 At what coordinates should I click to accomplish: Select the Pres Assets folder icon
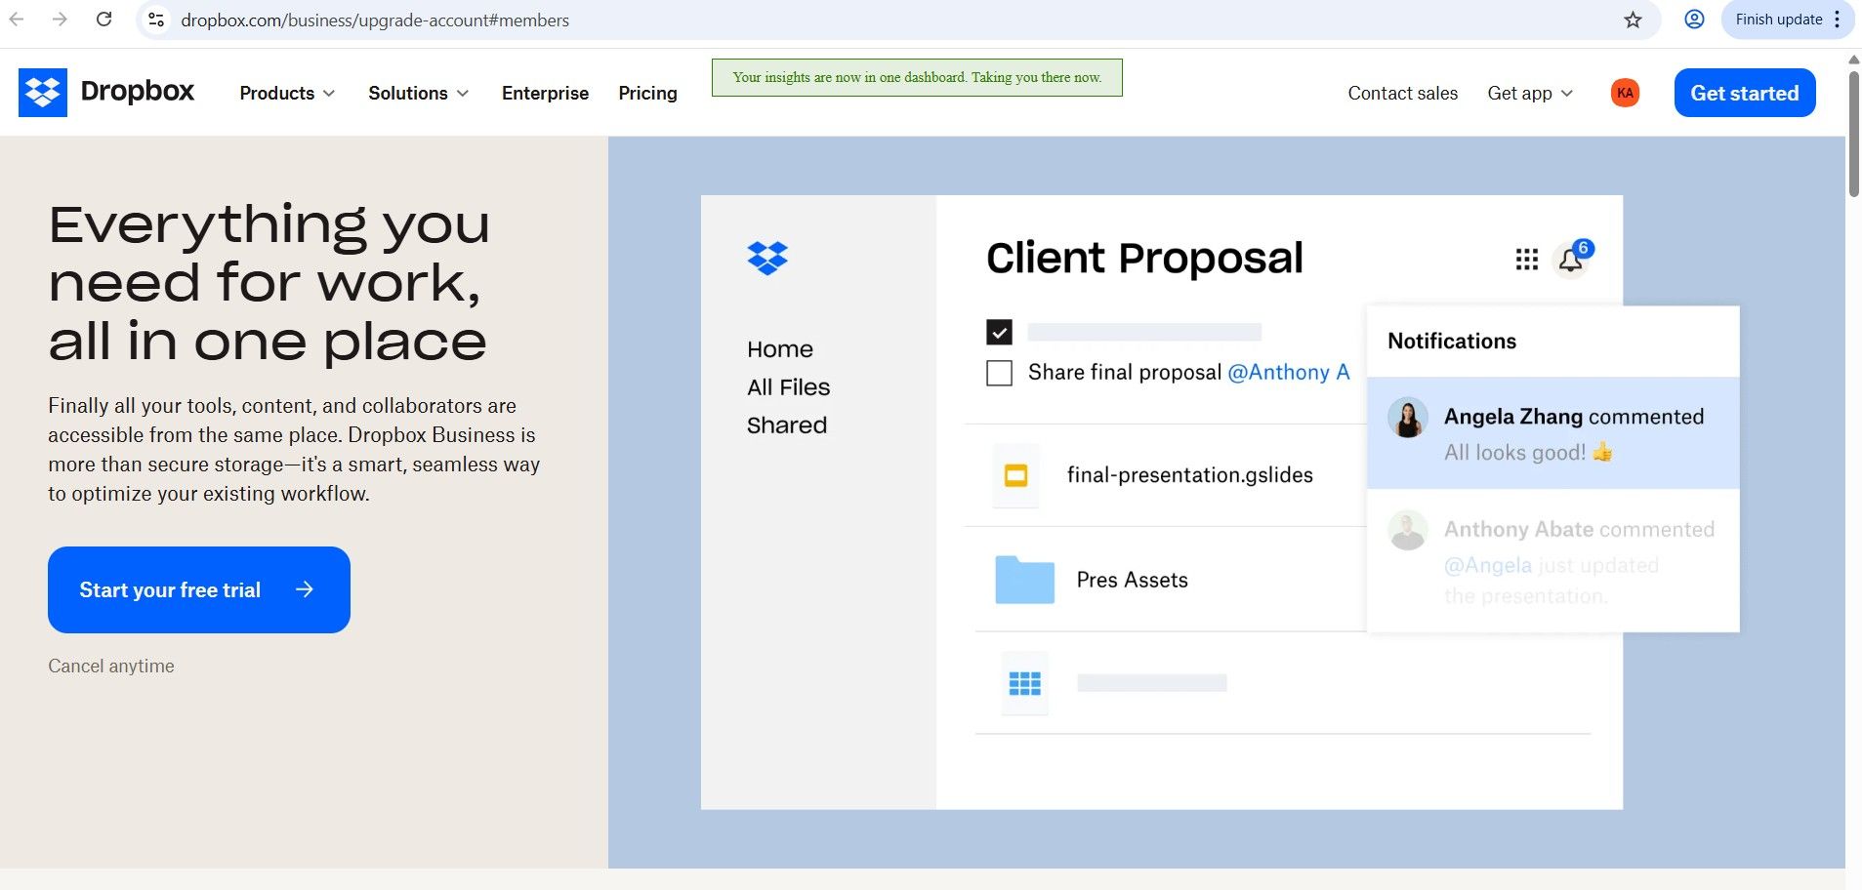coord(1024,580)
